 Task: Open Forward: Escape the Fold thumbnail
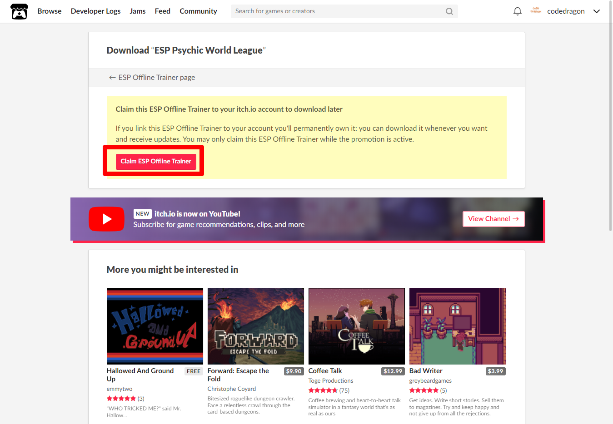click(256, 326)
